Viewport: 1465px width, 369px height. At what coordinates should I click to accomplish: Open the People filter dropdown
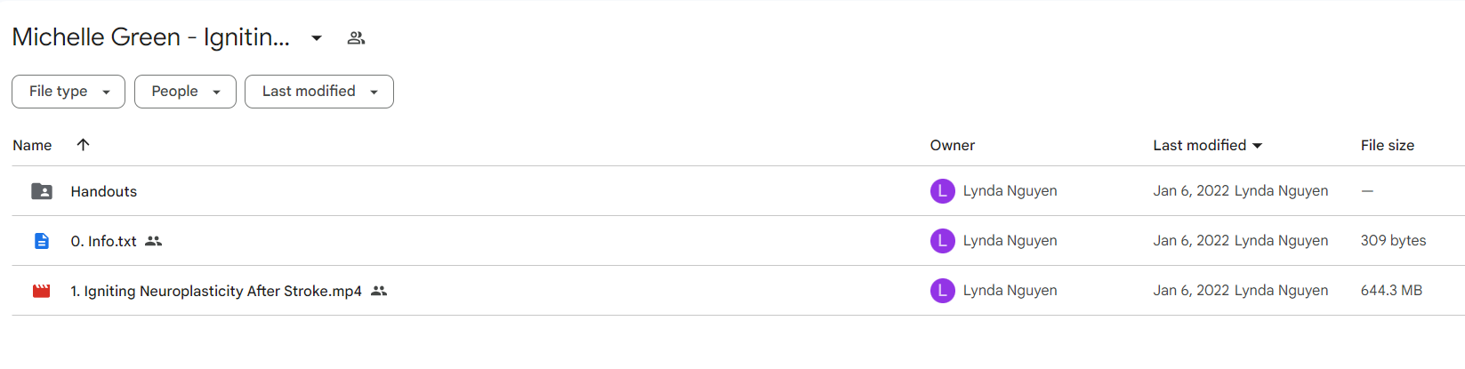pyautogui.click(x=185, y=92)
